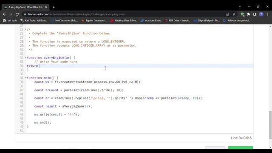Screen dimensions: 272x153
Task: Click the ws.write(result + '\n') line
Action: [x=57, y=114]
